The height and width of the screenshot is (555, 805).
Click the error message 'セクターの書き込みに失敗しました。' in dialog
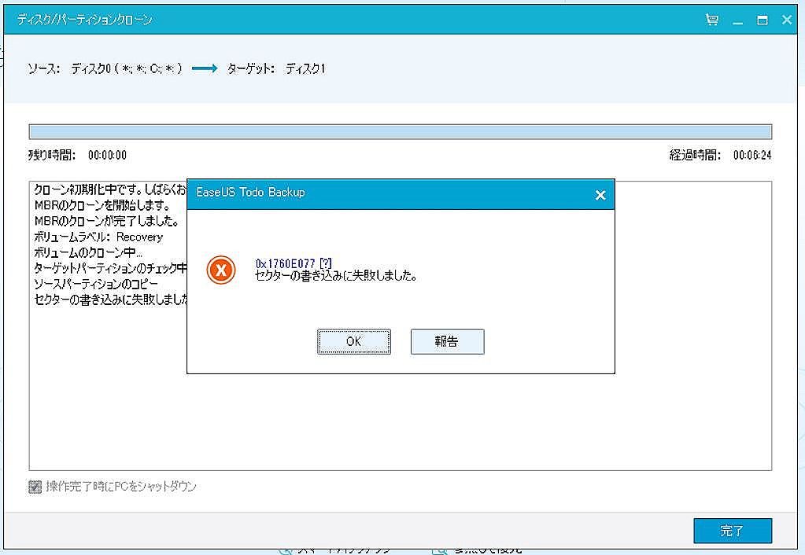click(x=336, y=275)
